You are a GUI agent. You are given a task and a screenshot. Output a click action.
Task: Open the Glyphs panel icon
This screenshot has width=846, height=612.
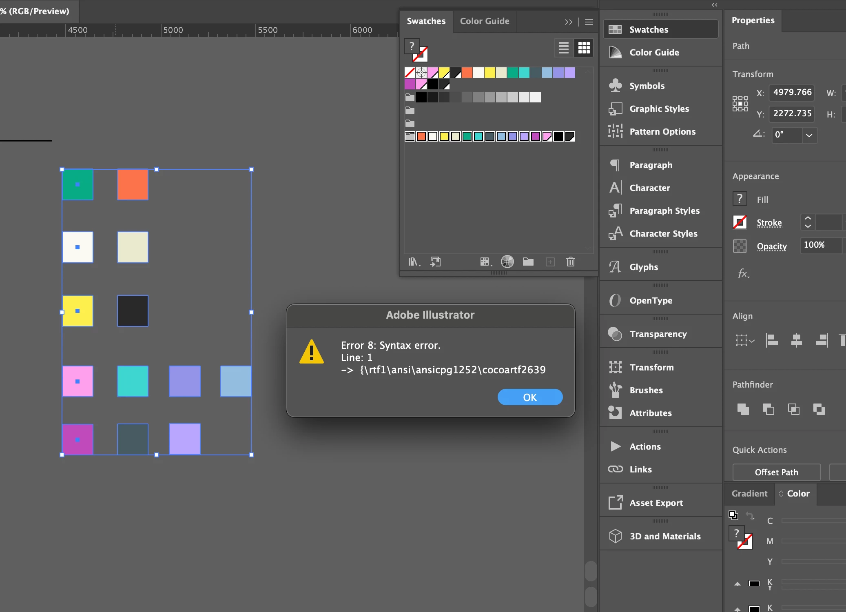click(615, 267)
